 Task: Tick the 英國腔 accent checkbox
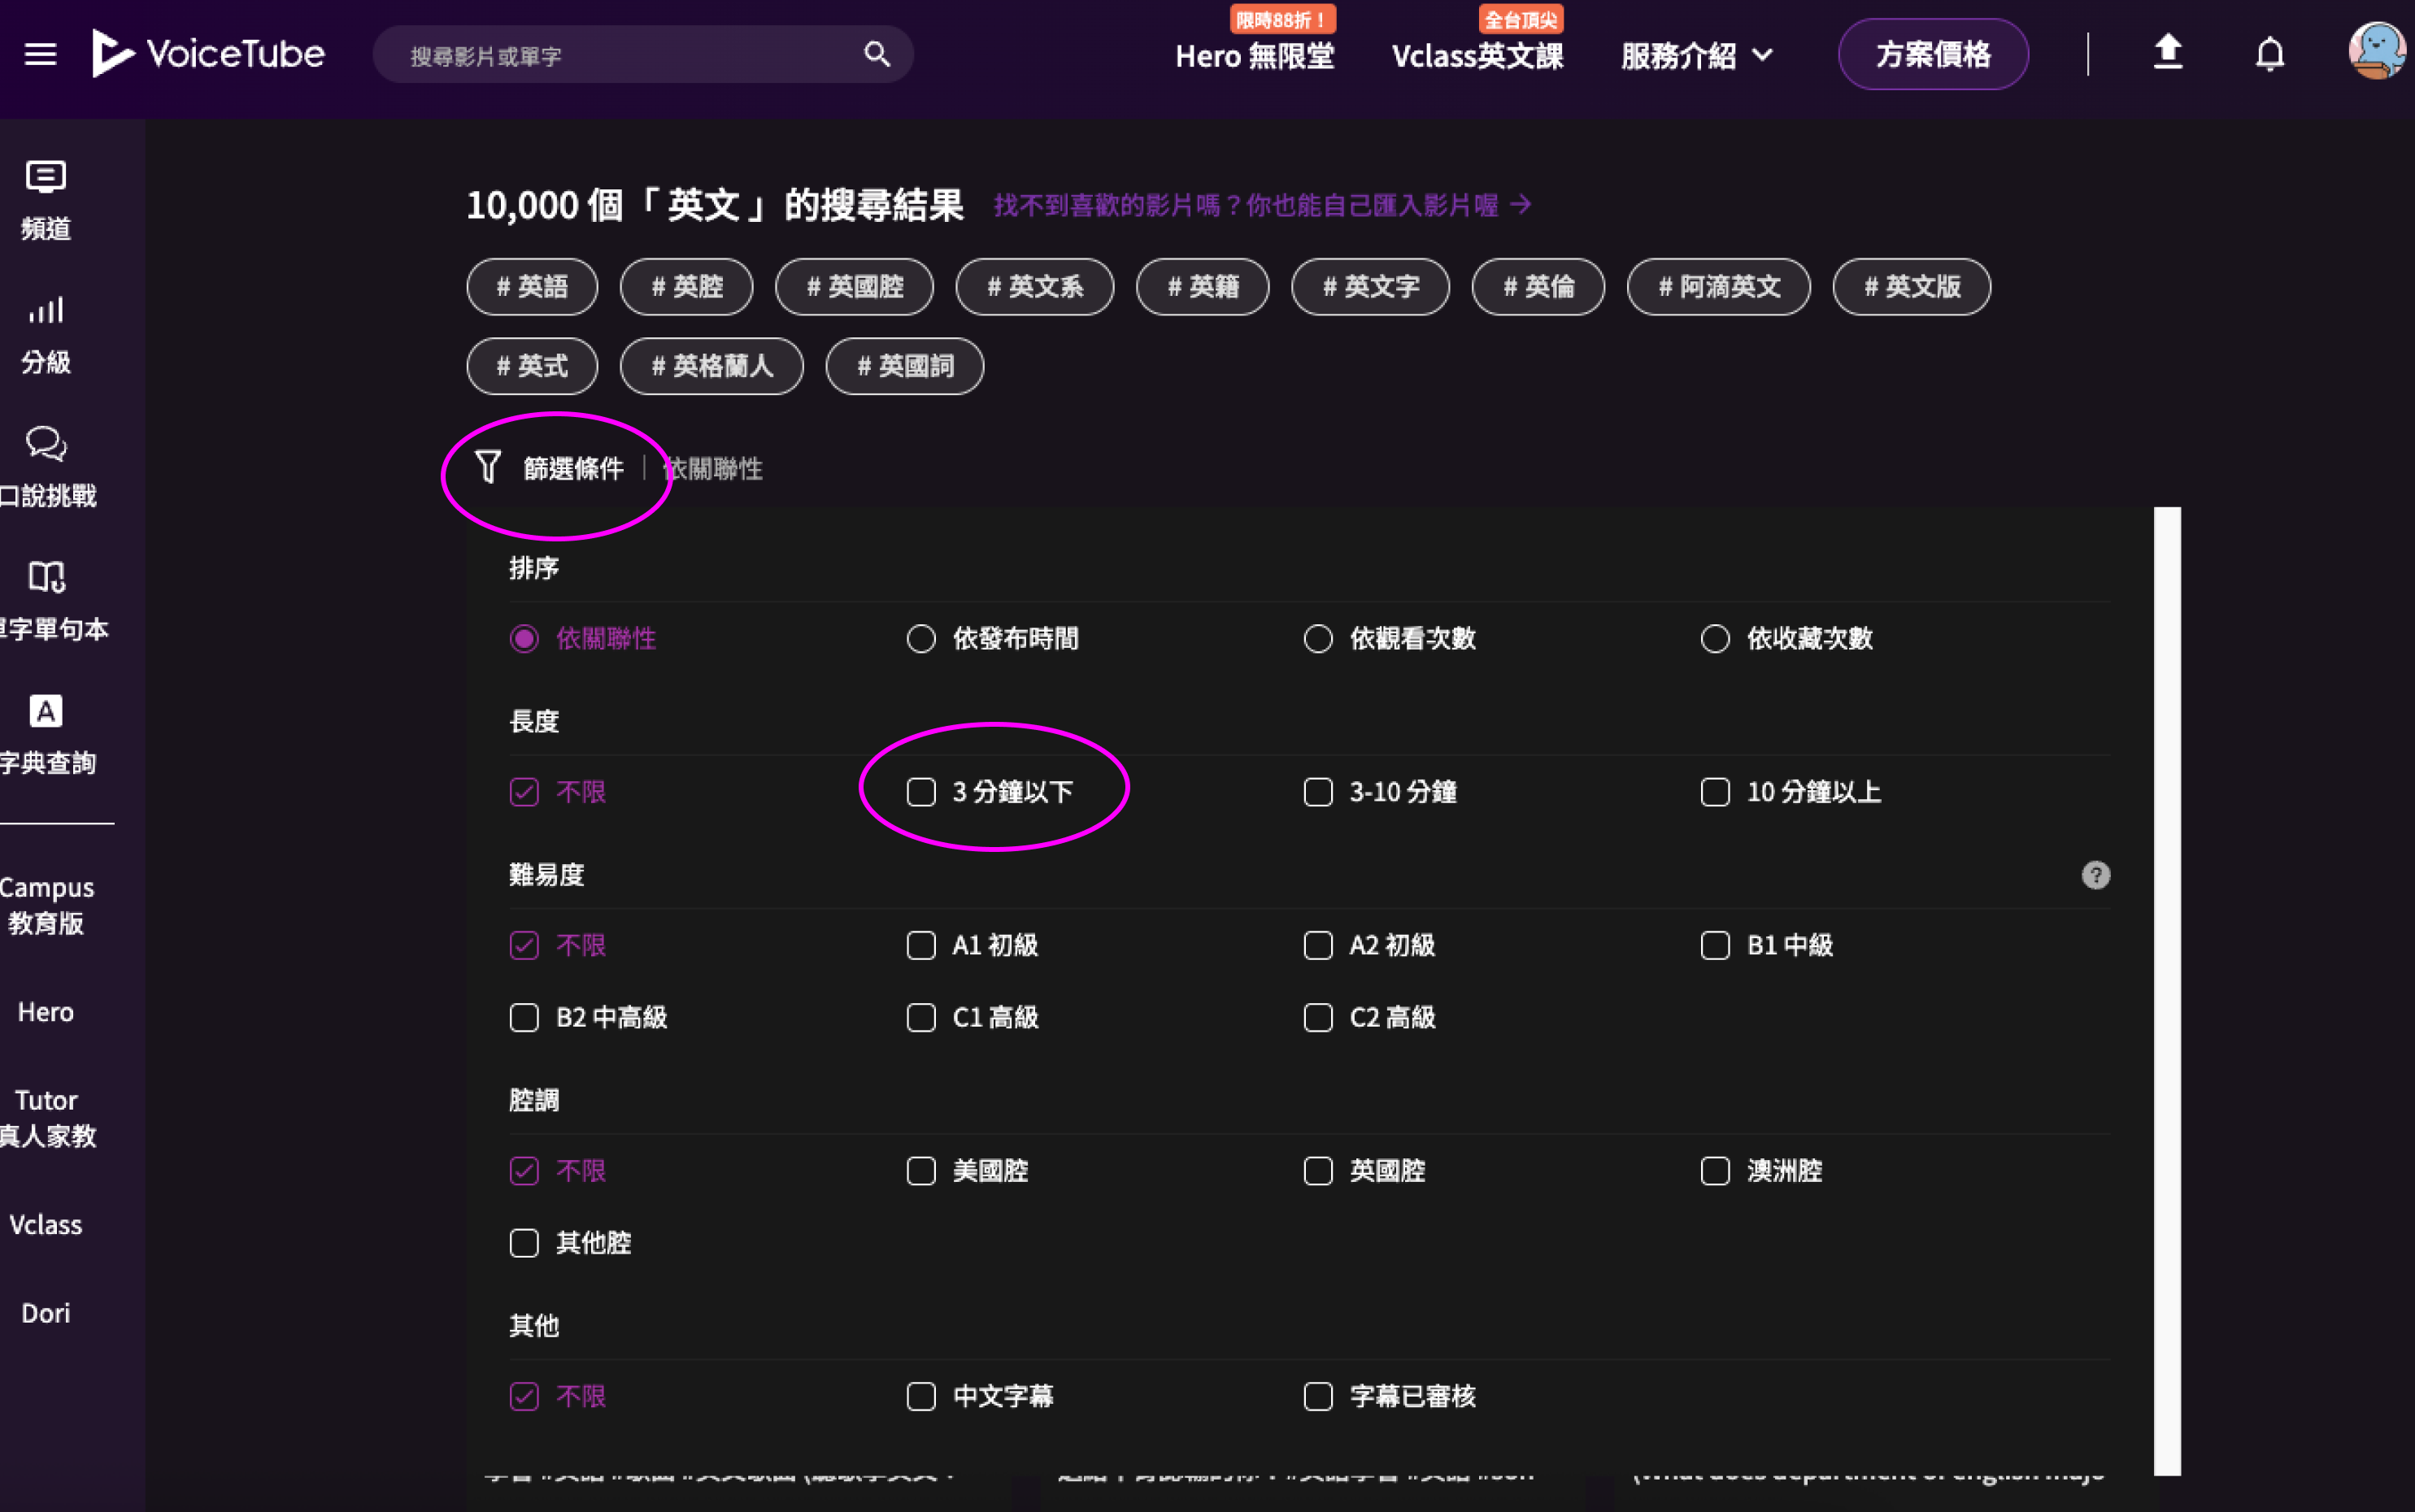(1318, 1171)
